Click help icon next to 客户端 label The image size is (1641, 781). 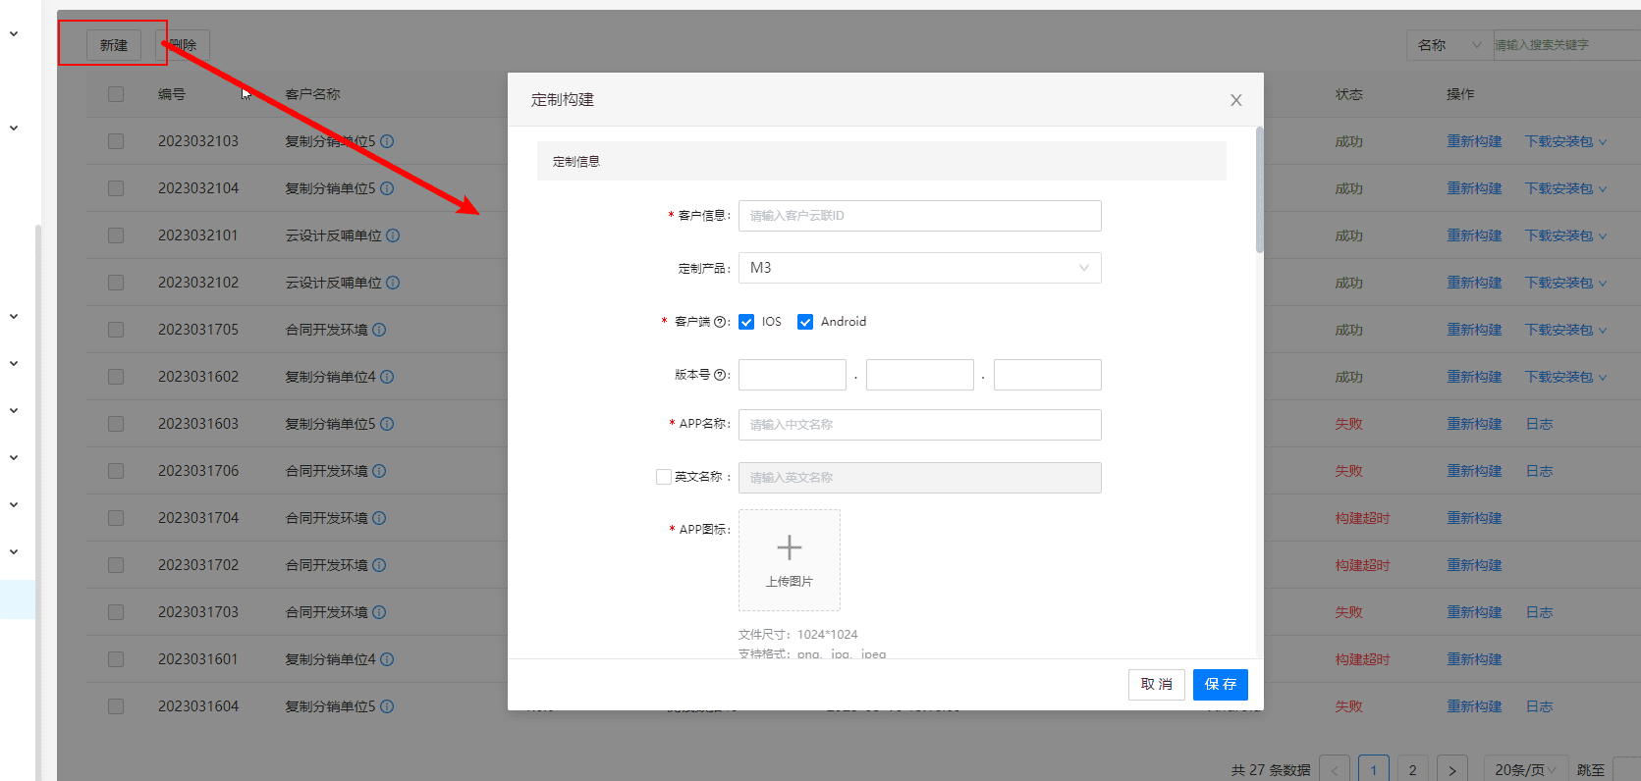click(720, 322)
